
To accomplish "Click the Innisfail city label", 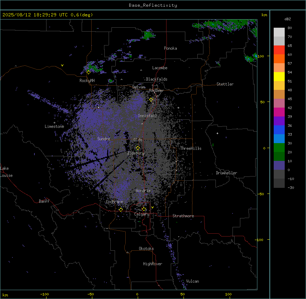I will 147,116.
